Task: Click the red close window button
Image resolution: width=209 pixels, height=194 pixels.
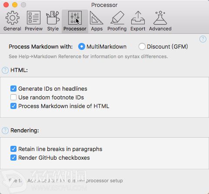Action: (6, 5)
